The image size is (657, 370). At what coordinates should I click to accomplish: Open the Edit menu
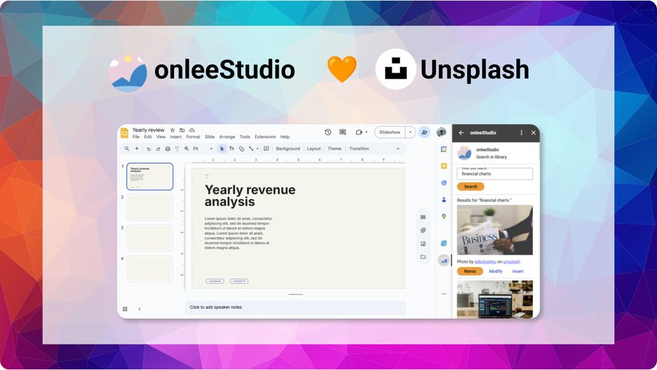148,137
